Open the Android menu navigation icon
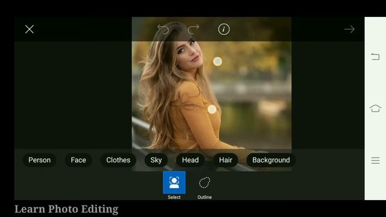386x217 pixels. [375, 160]
